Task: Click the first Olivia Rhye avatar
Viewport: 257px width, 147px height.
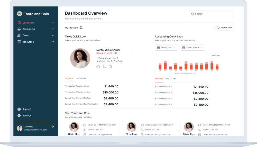Action: pos(74,127)
